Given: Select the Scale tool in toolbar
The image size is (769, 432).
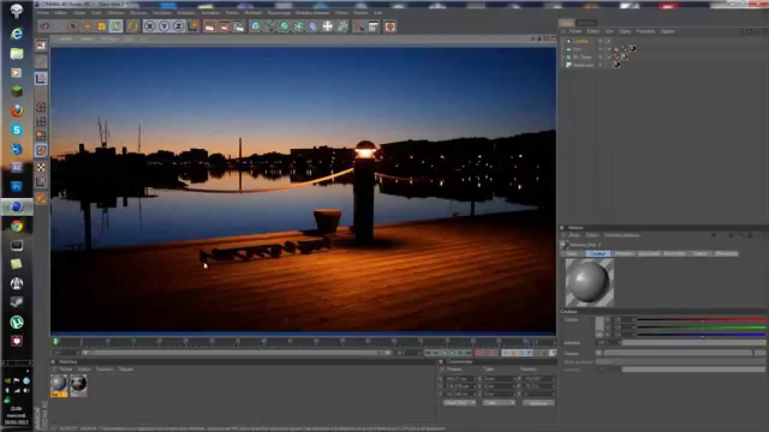Looking at the screenshot, I should pos(102,26).
